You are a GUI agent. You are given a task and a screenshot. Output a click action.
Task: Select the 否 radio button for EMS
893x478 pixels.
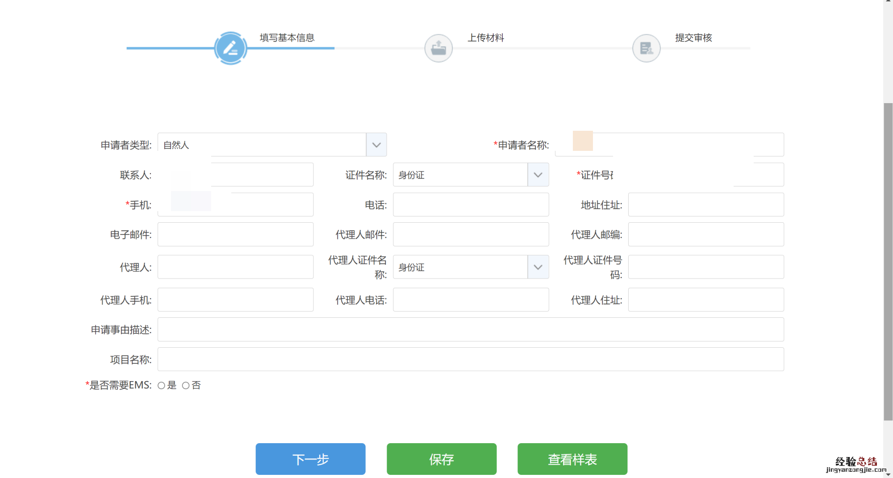[x=186, y=386]
